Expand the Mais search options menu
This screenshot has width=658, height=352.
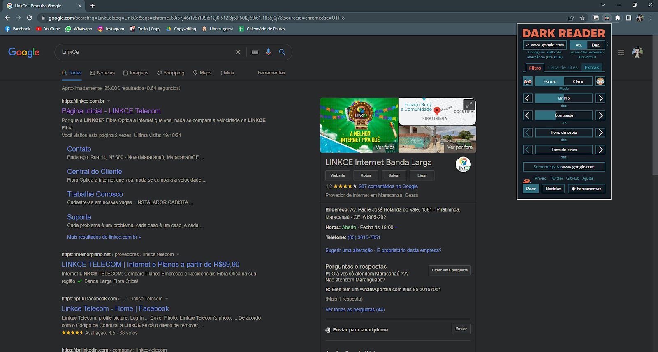pos(227,73)
